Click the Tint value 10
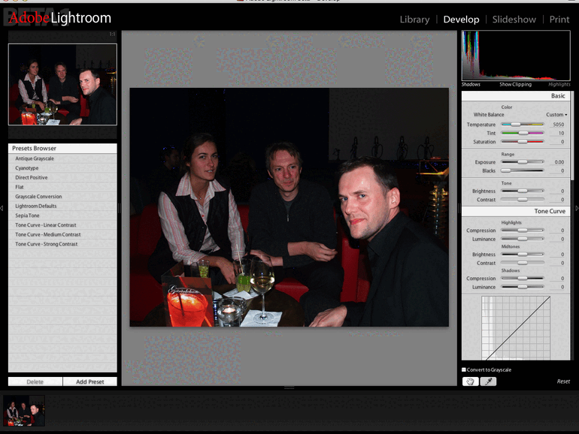Viewport: 579px width, 434px height. pyautogui.click(x=561, y=133)
